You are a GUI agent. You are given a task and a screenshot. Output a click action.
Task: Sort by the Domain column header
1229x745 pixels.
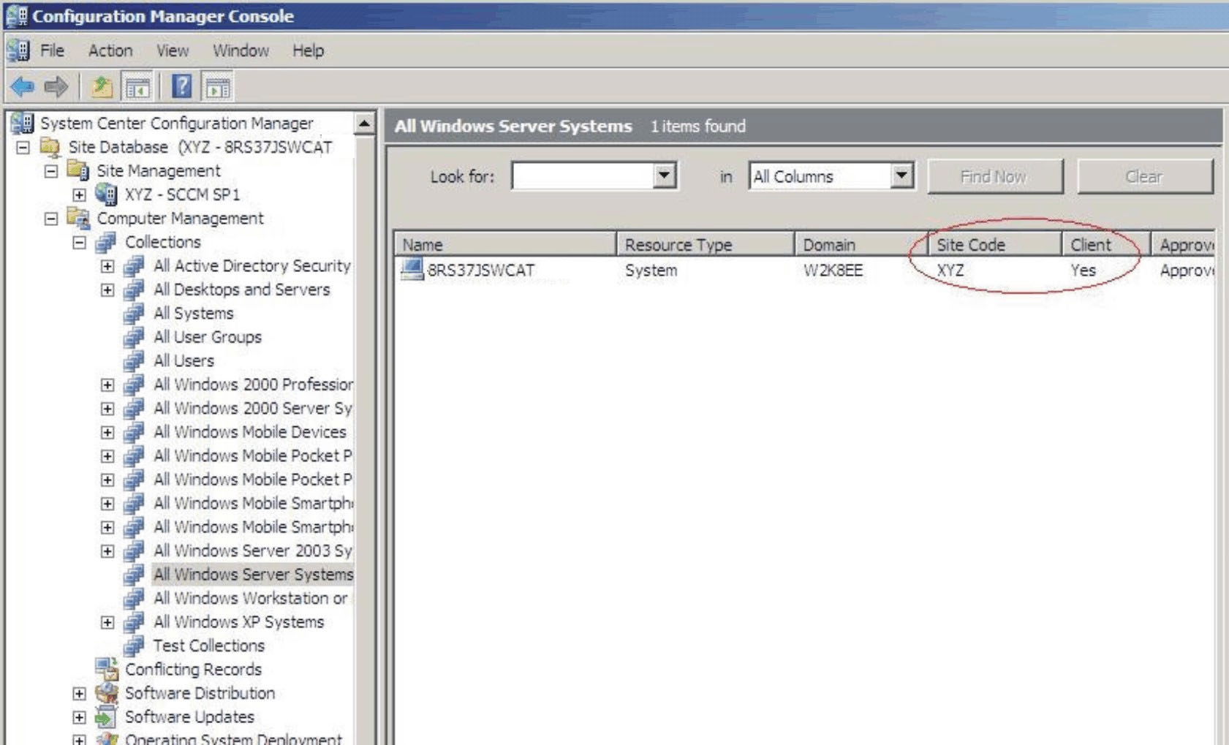[x=861, y=244]
